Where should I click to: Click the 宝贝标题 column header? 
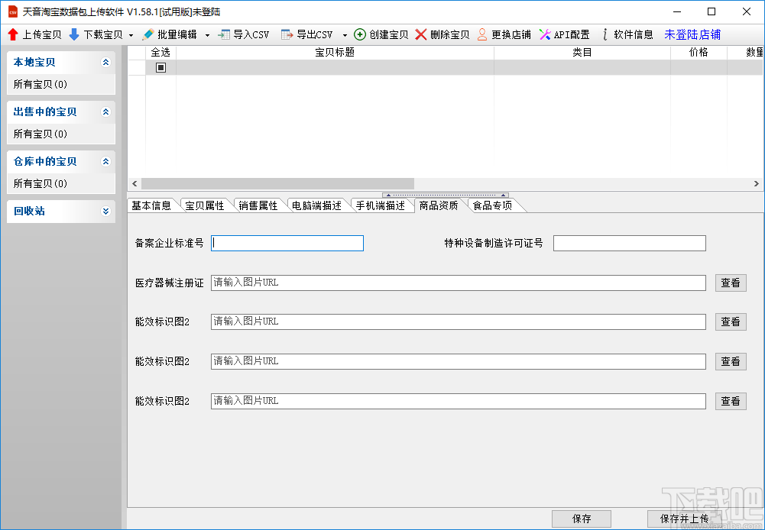point(335,53)
